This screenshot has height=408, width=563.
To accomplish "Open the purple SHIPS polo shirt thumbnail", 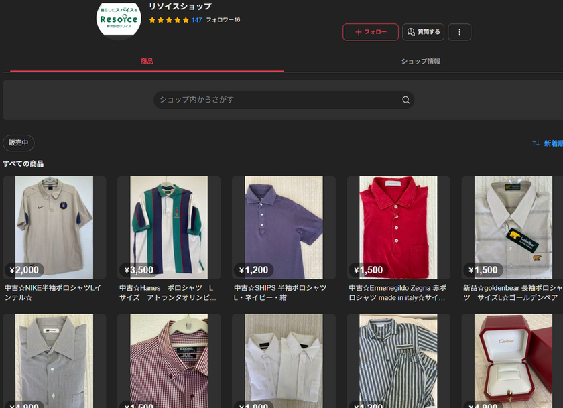I will 284,228.
